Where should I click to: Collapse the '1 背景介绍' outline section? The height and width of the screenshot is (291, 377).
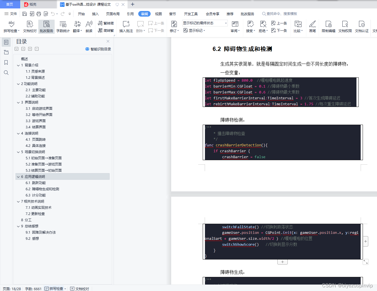tap(18, 65)
